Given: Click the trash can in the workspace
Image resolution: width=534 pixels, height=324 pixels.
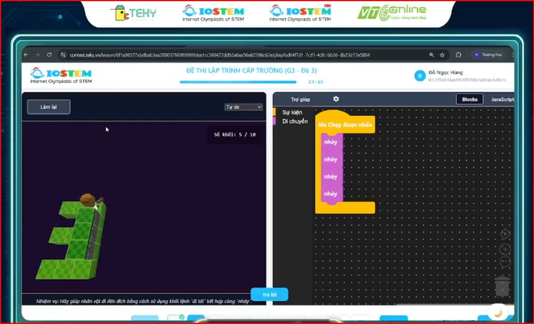Looking at the screenshot, I should (x=502, y=286).
